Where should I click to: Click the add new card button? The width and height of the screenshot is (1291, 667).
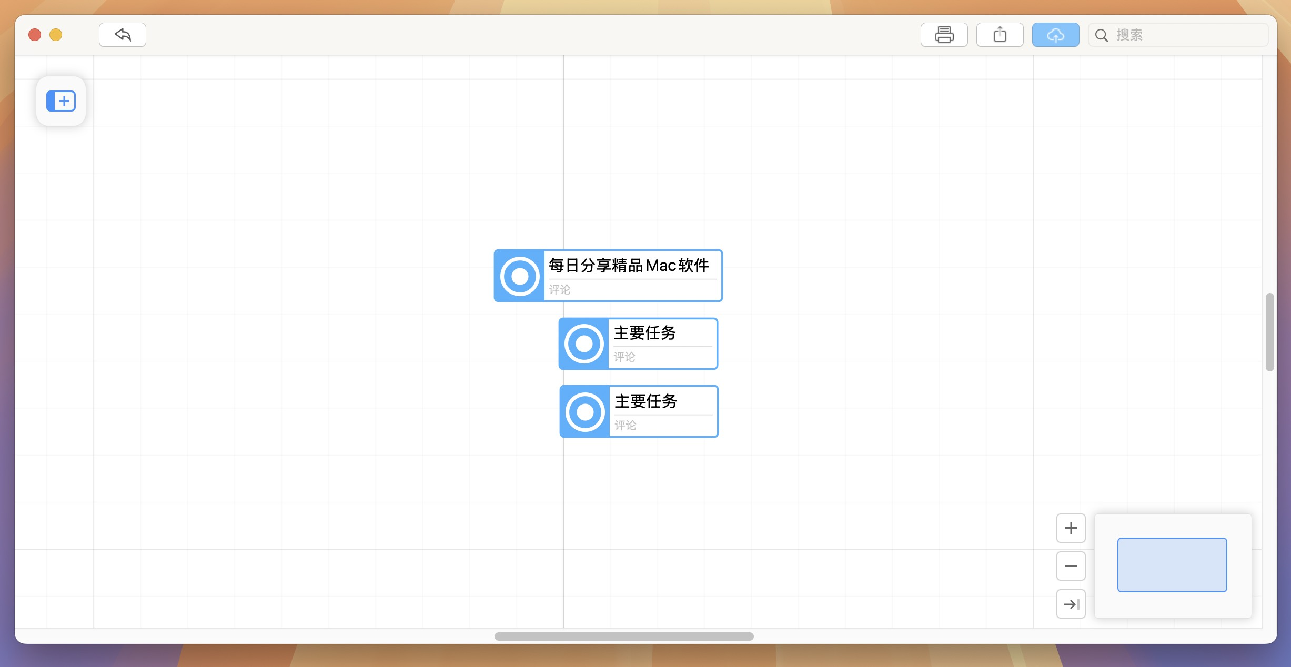(61, 101)
